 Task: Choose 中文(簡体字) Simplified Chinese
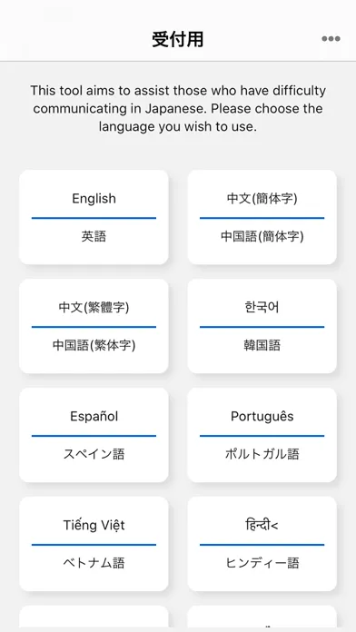tap(262, 217)
